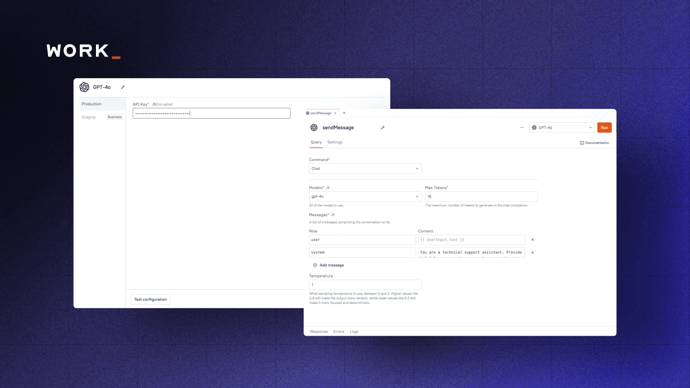Click the pencil icon beside the GPT-4o title

[122, 87]
